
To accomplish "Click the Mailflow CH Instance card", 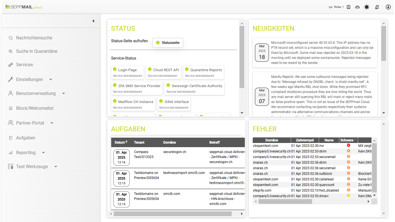I will coord(133,104).
